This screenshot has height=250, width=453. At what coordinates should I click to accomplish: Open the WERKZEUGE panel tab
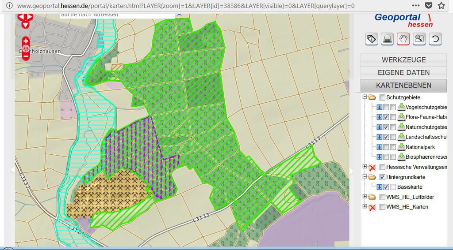click(x=403, y=60)
